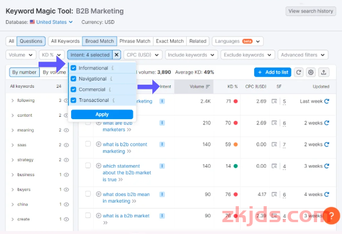Refresh data for 'what are b2b marketers'

[327, 123]
